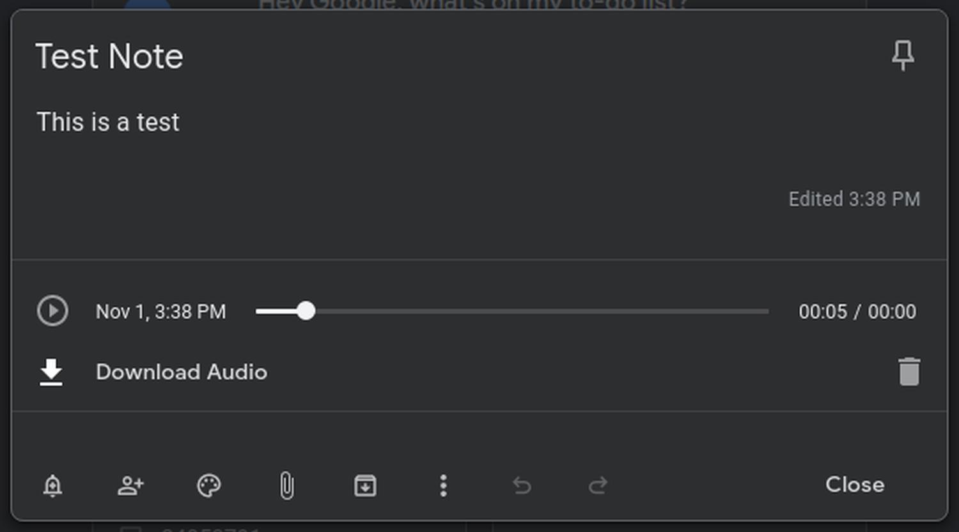Click the 'This is a test' note body
Viewport: 959px width, 532px height.
(x=108, y=122)
